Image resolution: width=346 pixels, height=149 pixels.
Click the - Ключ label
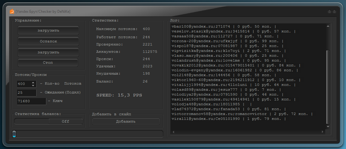[x=55, y=101]
